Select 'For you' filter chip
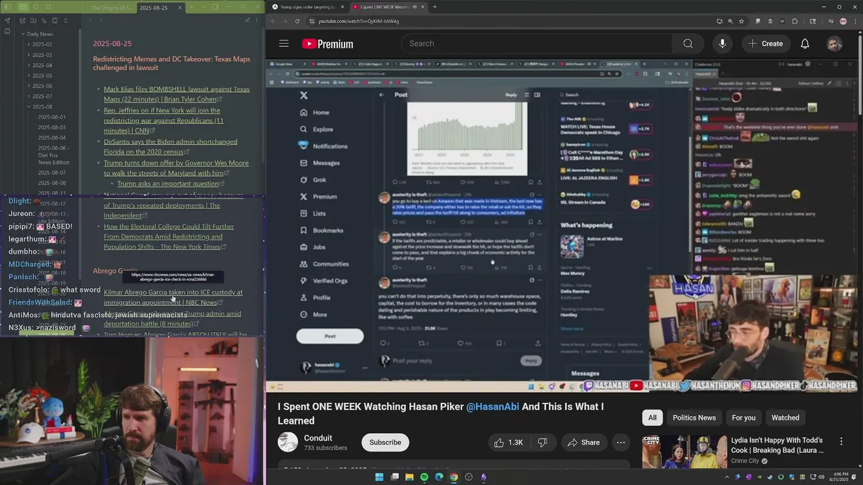Image resolution: width=863 pixels, height=485 pixels. pyautogui.click(x=744, y=418)
